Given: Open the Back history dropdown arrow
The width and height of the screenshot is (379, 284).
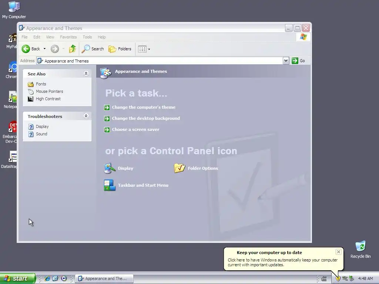Looking at the screenshot, I should click(44, 49).
